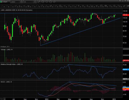Click the link icon in the top toolbar
The height and width of the screenshot is (100, 129).
click(x=54, y=2)
